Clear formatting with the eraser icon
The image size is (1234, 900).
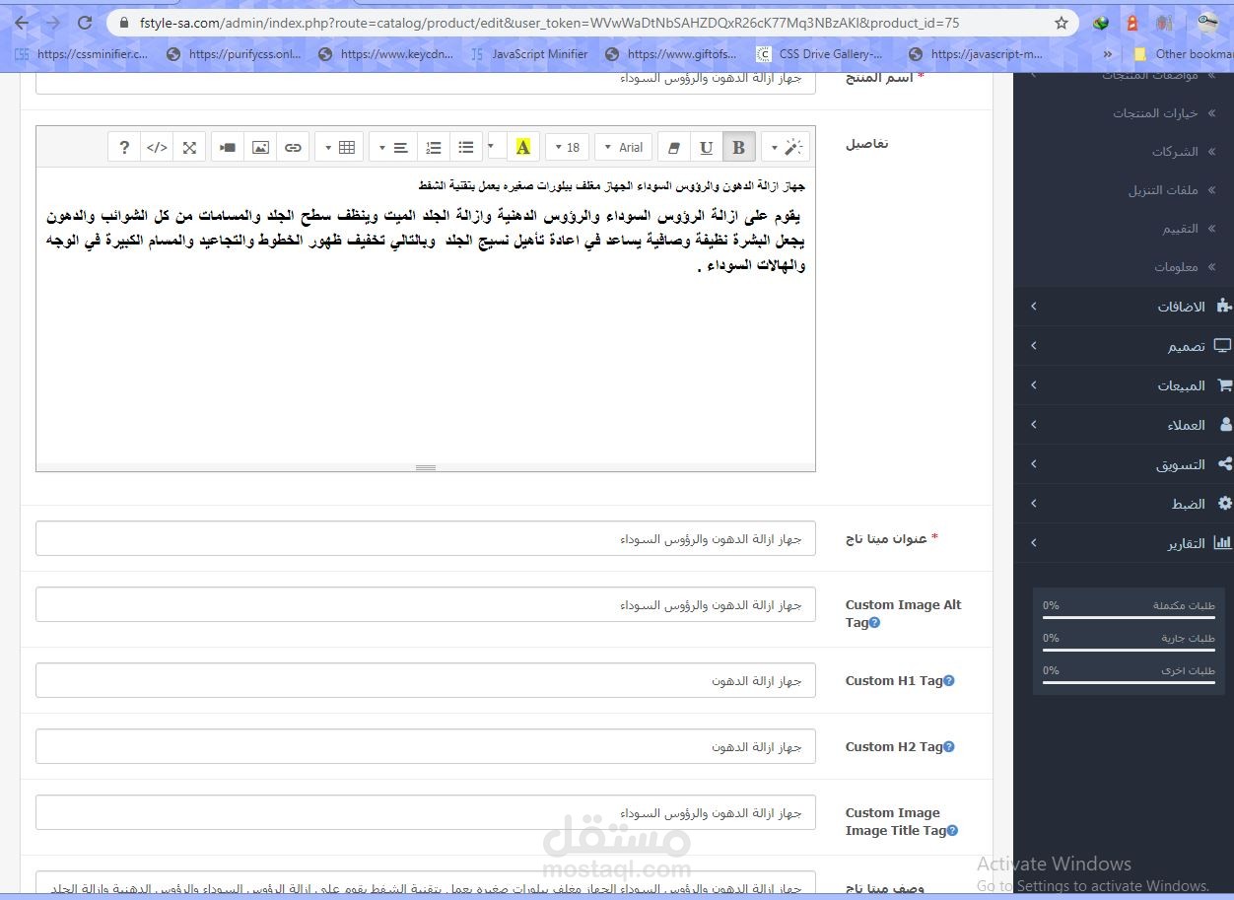click(674, 147)
